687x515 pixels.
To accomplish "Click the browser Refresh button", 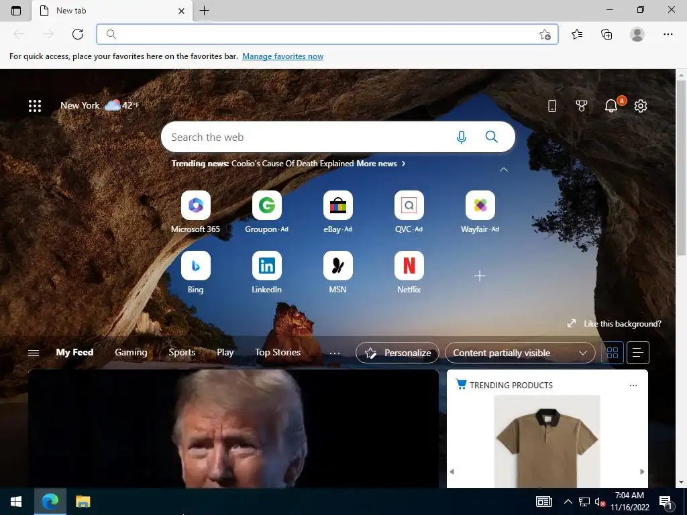I will point(78,34).
